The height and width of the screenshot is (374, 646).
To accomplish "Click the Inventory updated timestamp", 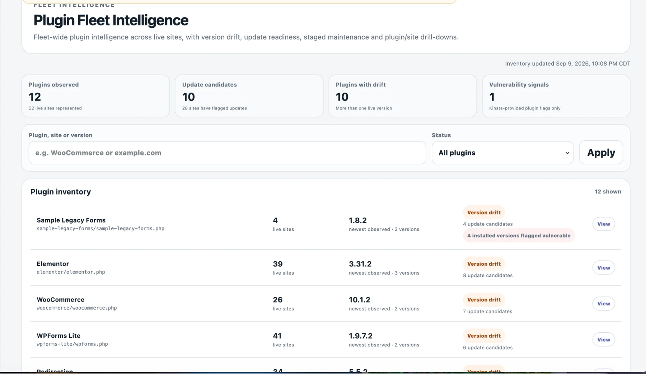I will 567,64.
